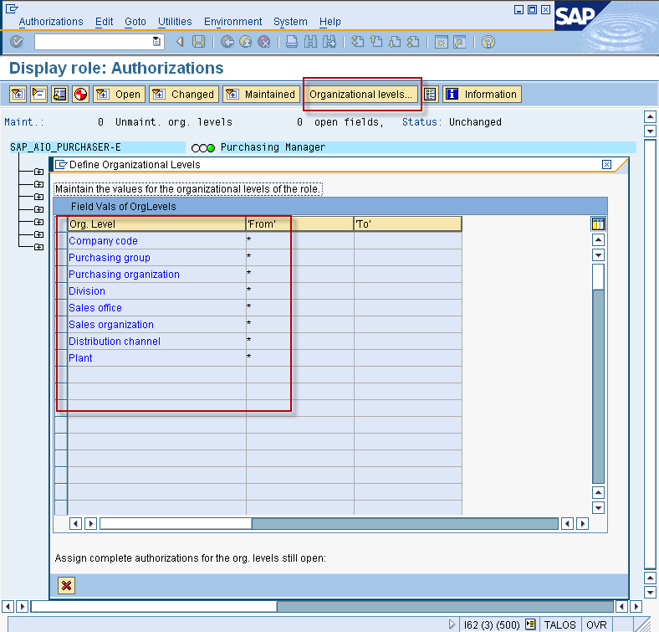Click the table configuration icon in dialog
Image resolution: width=659 pixels, height=632 pixels.
tap(598, 224)
